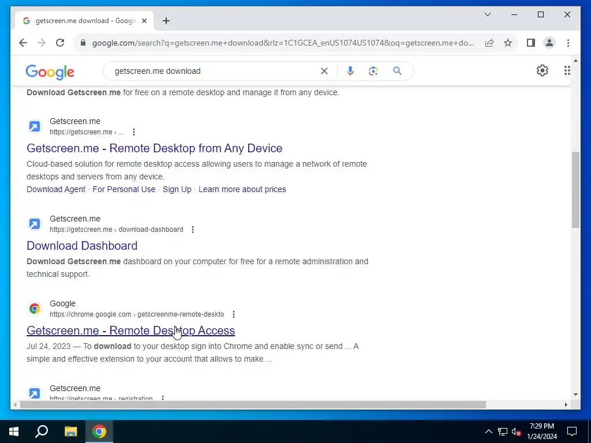Click the Chrome favicon of Google result

point(34,309)
